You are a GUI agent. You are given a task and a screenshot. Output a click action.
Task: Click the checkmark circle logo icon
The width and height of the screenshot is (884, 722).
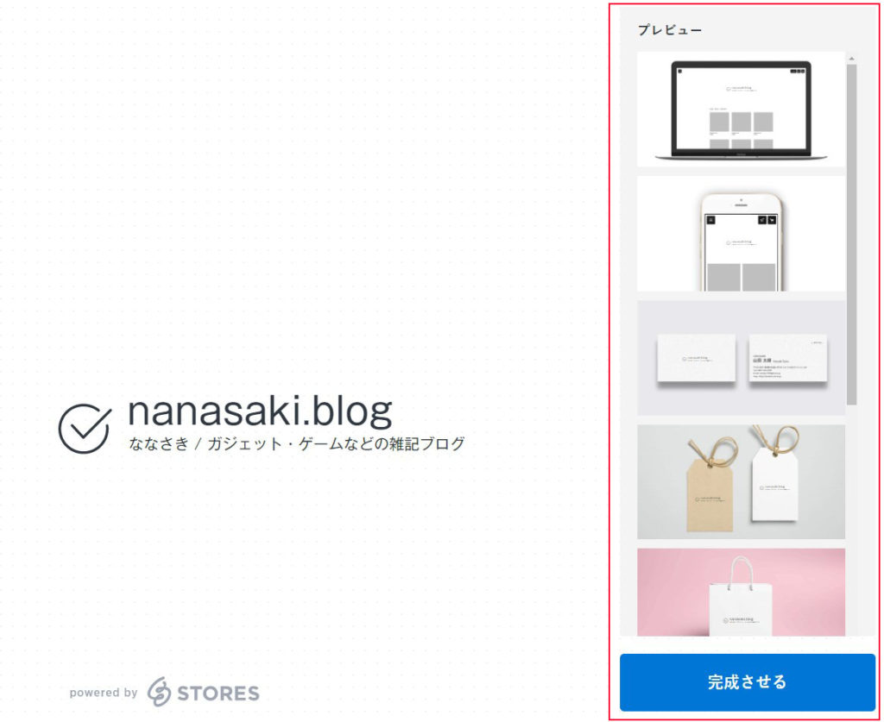pos(85,428)
